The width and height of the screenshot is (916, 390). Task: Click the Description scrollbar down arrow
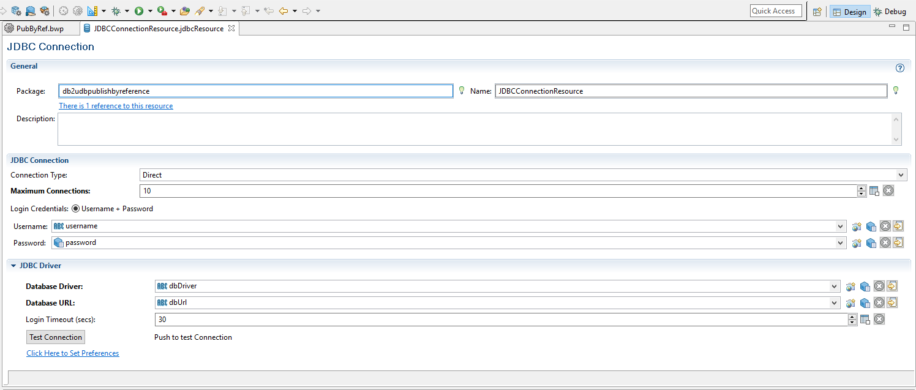896,140
